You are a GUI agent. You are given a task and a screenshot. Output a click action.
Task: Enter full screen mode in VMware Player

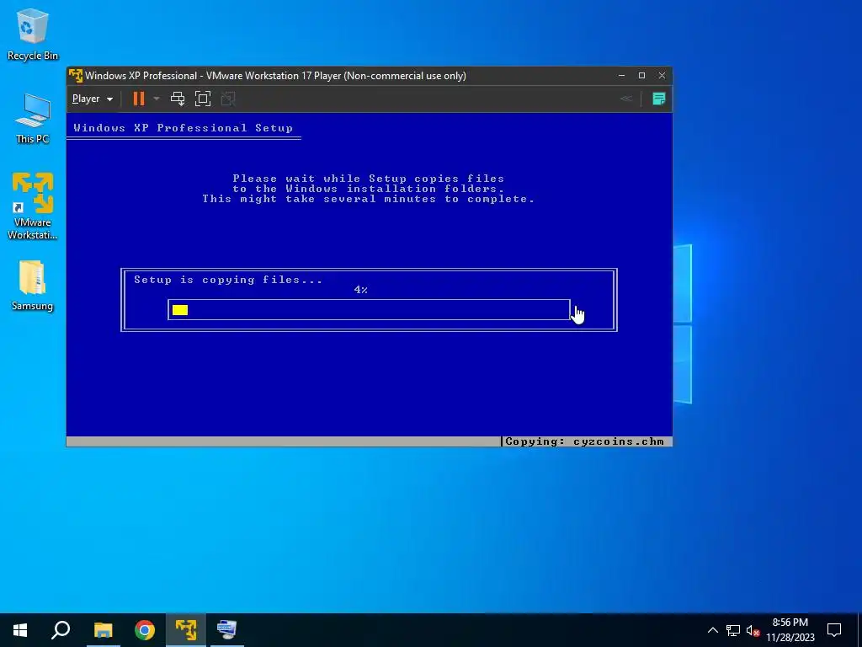click(x=203, y=99)
